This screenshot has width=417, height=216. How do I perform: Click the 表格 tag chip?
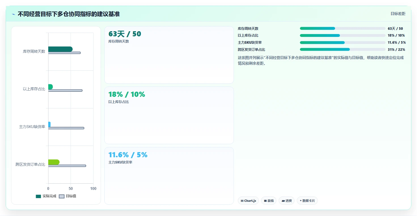click(x=269, y=201)
